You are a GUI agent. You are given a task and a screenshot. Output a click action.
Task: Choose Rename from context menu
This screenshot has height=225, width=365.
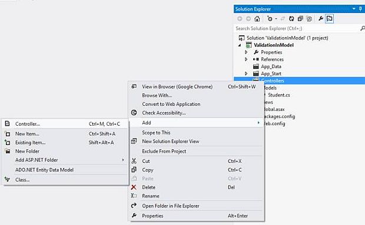click(x=196, y=196)
